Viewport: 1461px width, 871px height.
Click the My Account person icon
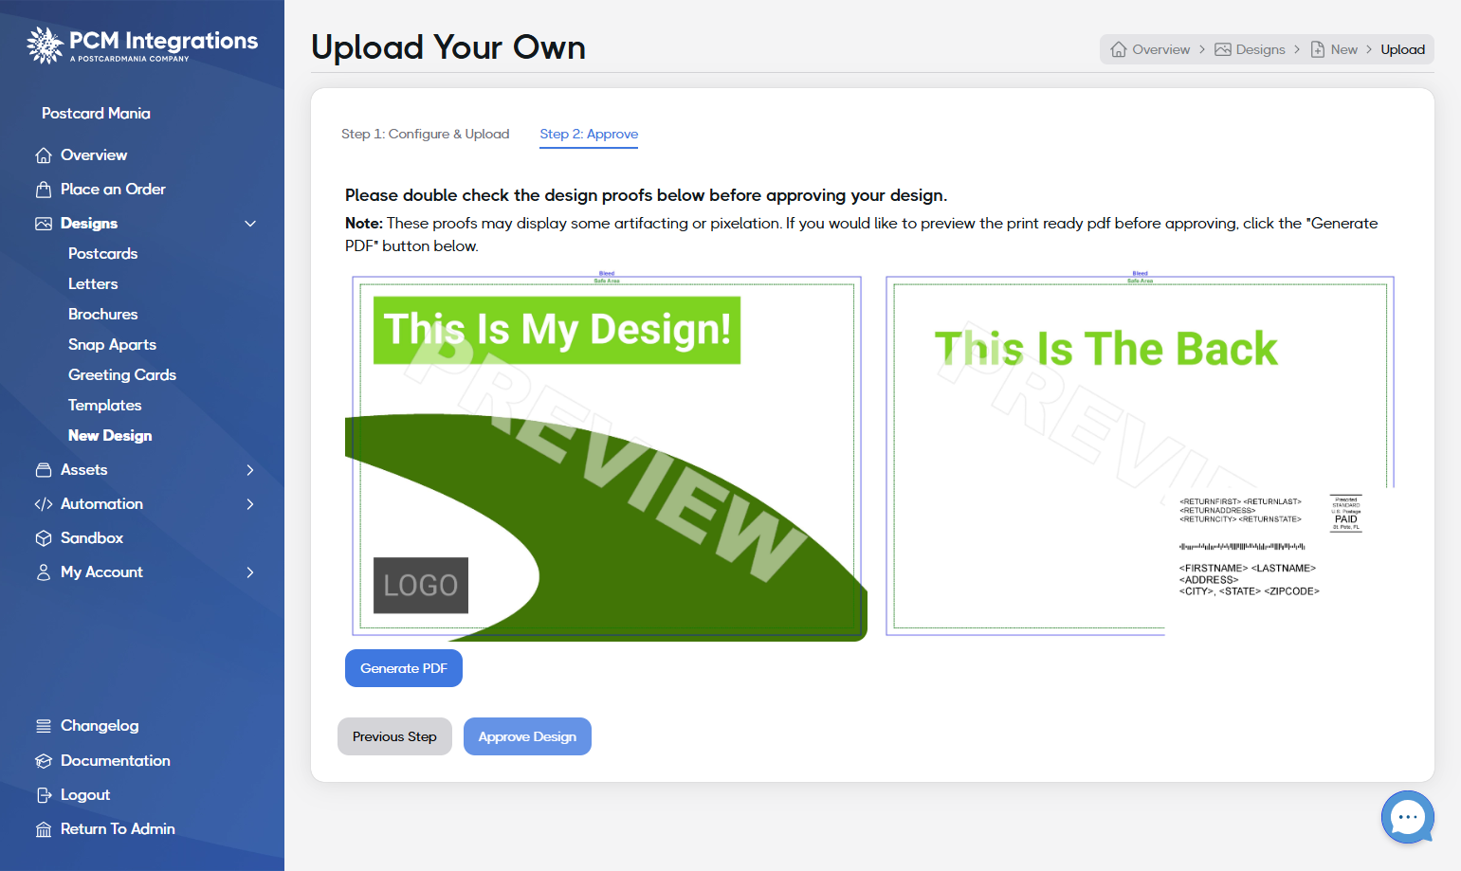pyautogui.click(x=44, y=572)
